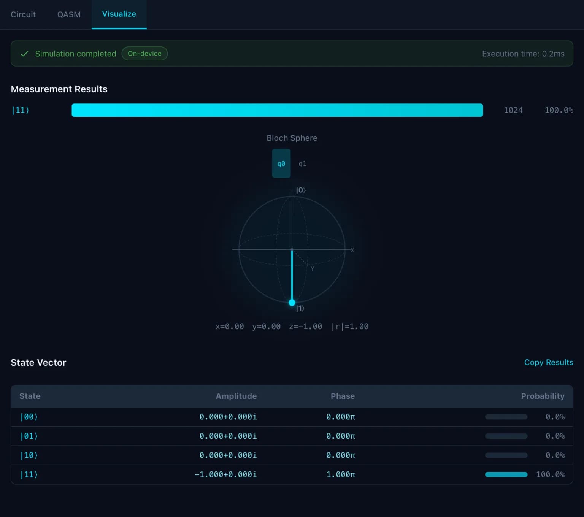Switch to the Circuit tab
The image size is (584, 517).
pyautogui.click(x=23, y=14)
